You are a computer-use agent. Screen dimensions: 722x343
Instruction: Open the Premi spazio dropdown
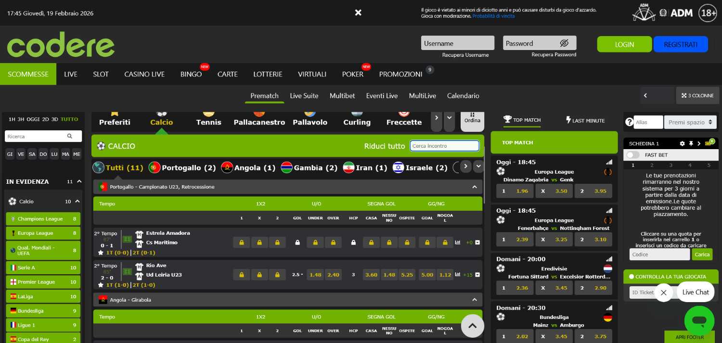point(690,122)
